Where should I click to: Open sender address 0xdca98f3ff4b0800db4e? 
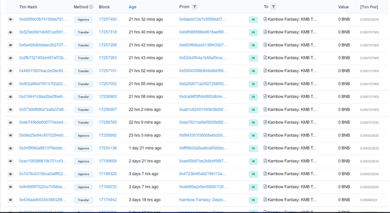click(x=203, y=97)
